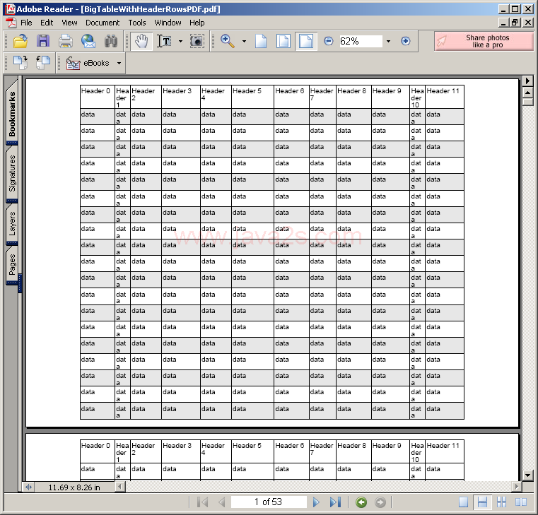The width and height of the screenshot is (538, 515).
Task: Open the Pages side tab
Action: coord(12,265)
